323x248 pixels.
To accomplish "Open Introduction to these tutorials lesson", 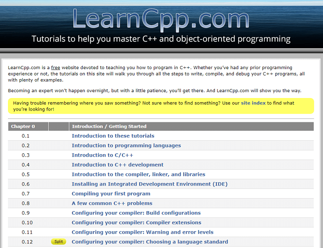I will (x=113, y=136).
